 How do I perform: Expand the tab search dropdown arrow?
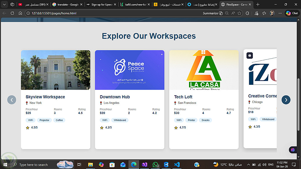pyautogui.click(x=4, y=5)
